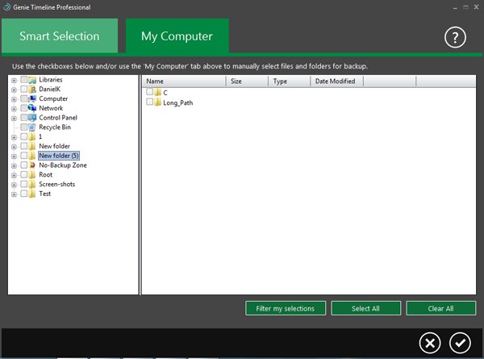Click the cancel X circle icon

pos(430,343)
